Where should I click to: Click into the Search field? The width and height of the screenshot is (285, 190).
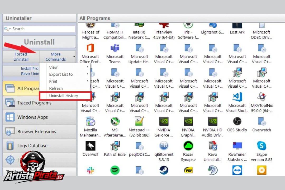(x=43, y=29)
